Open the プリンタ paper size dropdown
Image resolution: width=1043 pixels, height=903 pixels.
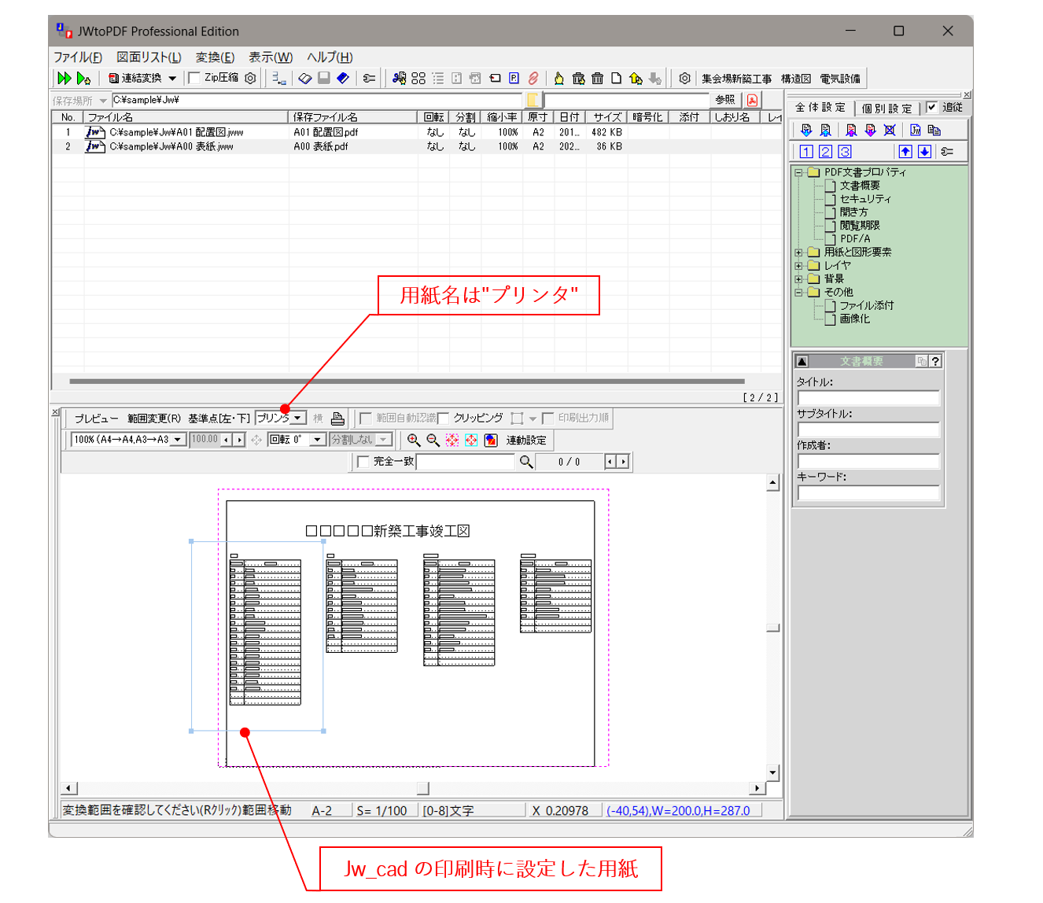tap(299, 417)
